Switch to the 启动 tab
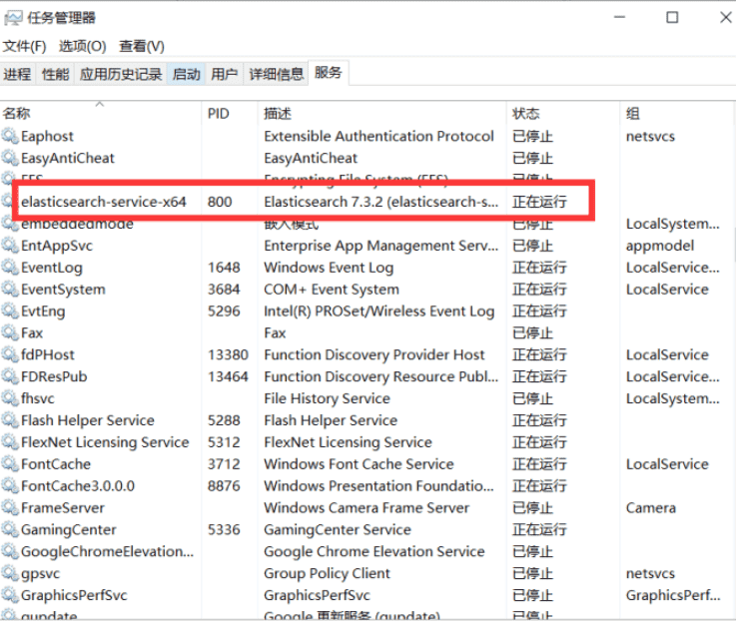Screen dimensions: 736x625 [x=186, y=74]
